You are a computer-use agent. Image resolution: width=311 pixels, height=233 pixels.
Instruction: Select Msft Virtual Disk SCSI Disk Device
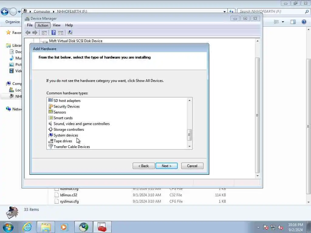pyautogui.click(x=76, y=41)
